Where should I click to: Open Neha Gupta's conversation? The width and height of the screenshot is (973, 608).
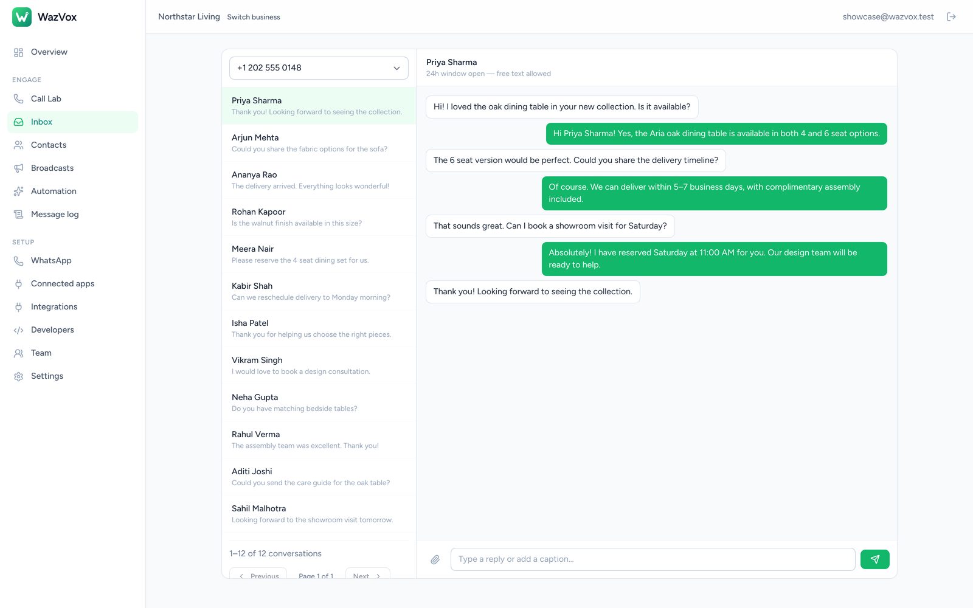tap(319, 402)
